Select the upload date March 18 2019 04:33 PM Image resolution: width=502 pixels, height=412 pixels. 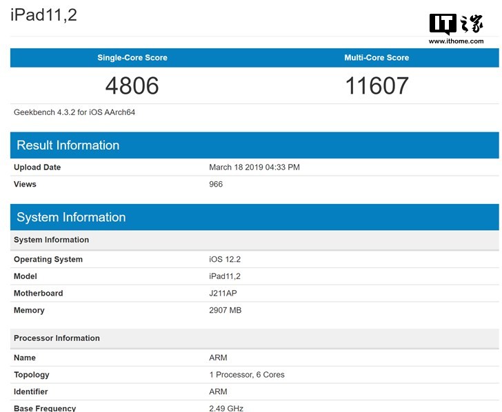click(x=254, y=167)
